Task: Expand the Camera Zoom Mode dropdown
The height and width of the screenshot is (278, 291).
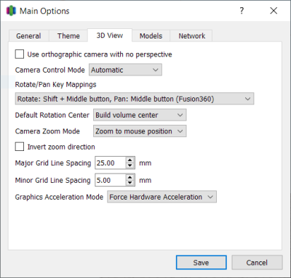Action: click(x=140, y=131)
